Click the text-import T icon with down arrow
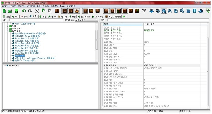This screenshot has height=114, width=212. pos(144,11)
